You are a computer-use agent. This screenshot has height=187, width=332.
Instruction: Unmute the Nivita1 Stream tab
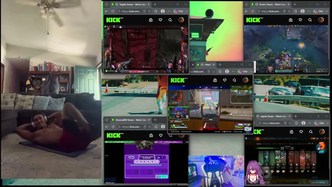click(x=257, y=4)
